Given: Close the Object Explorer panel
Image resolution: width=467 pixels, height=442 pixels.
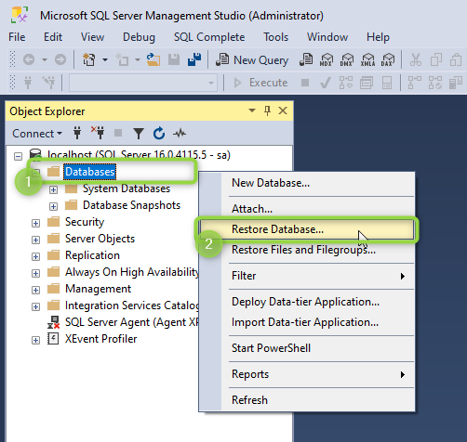Looking at the screenshot, I should coord(283,110).
